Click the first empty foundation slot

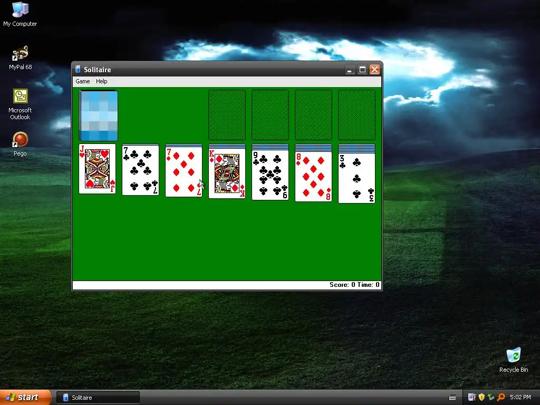(227, 115)
